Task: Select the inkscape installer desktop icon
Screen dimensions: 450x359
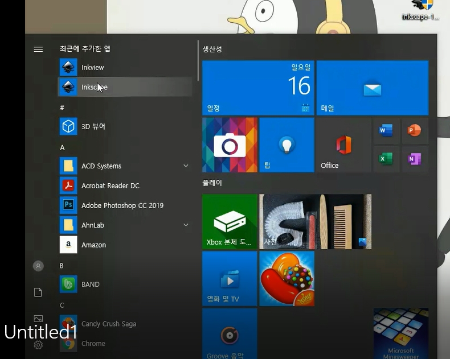Action: (x=420, y=10)
